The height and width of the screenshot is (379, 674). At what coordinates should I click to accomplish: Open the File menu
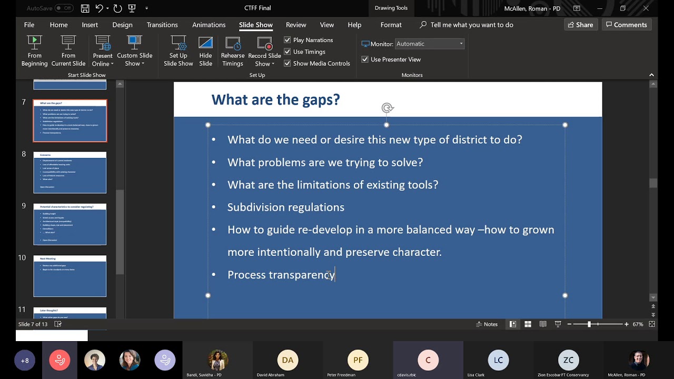click(x=29, y=25)
